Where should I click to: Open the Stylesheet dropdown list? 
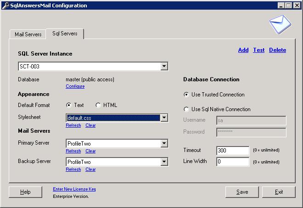coord(164,118)
